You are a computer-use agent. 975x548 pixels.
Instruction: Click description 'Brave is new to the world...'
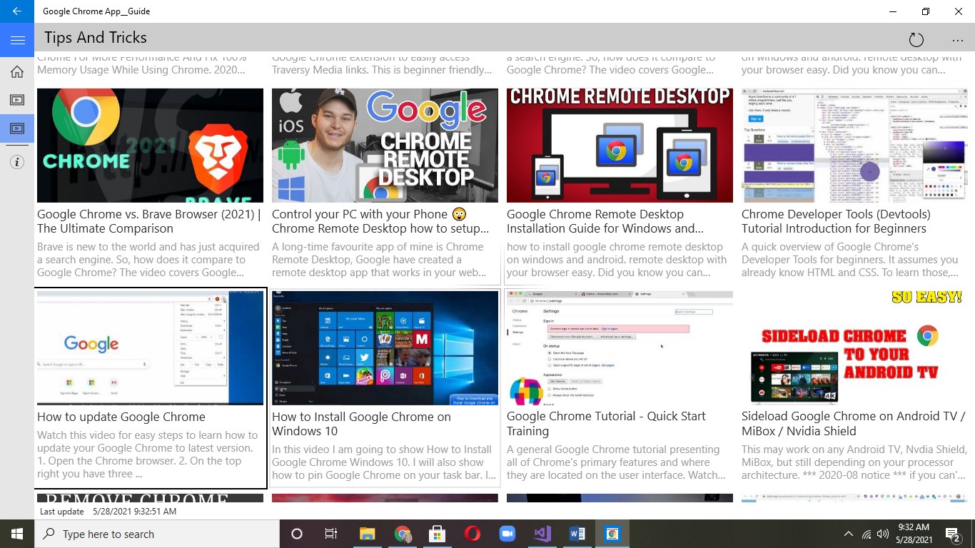pyautogui.click(x=148, y=260)
